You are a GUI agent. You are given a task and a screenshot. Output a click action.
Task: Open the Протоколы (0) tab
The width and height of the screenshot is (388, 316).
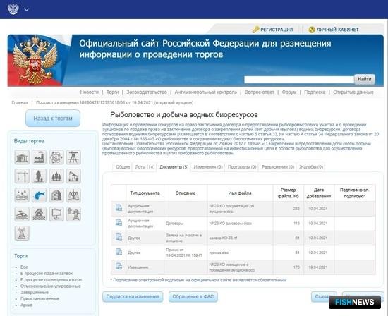click(242, 167)
